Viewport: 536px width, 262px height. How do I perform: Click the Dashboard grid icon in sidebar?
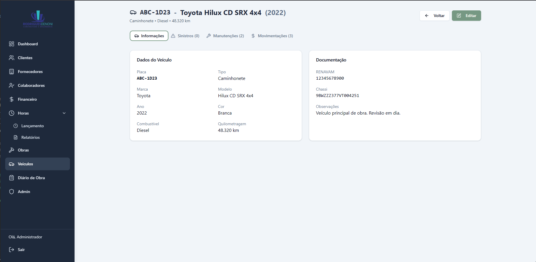point(12,44)
